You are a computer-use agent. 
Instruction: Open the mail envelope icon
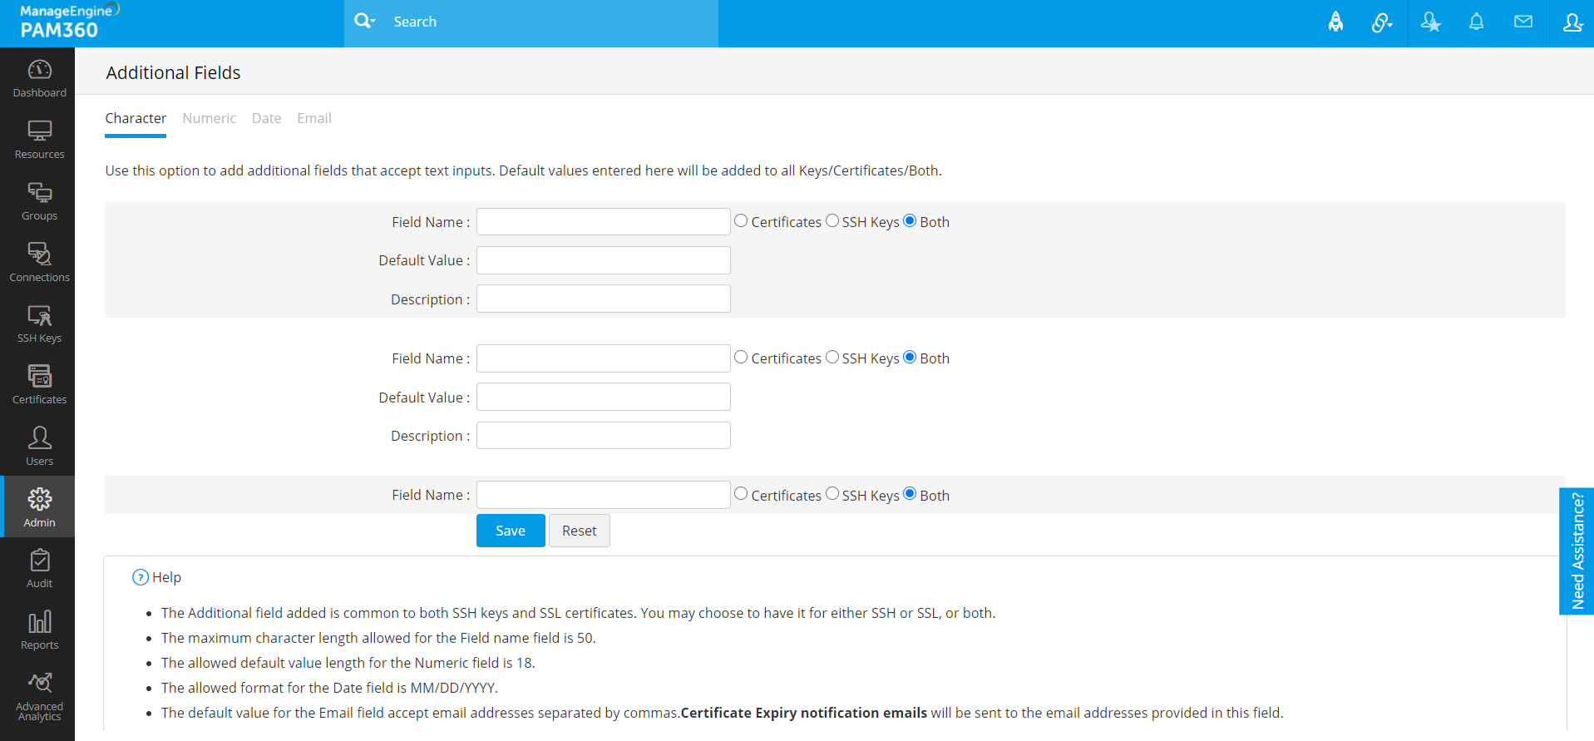point(1522,22)
